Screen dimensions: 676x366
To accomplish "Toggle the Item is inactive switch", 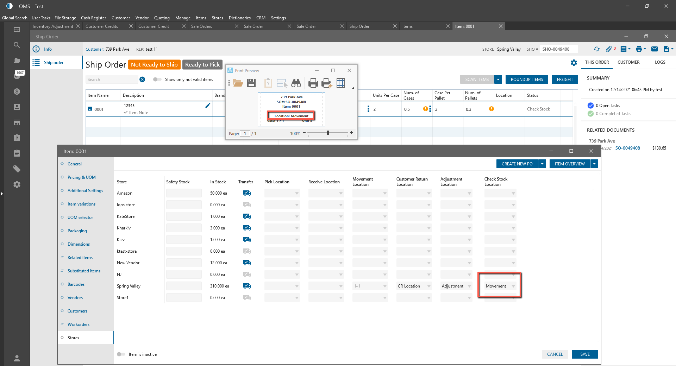I will (x=121, y=354).
